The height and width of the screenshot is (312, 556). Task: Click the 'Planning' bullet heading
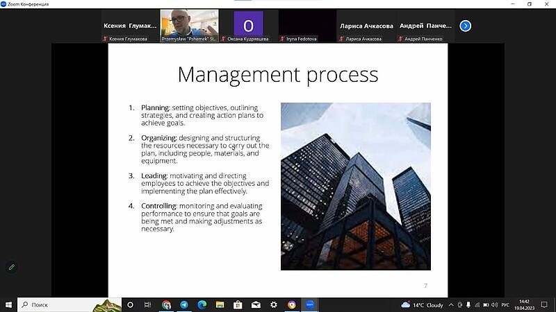(155, 107)
